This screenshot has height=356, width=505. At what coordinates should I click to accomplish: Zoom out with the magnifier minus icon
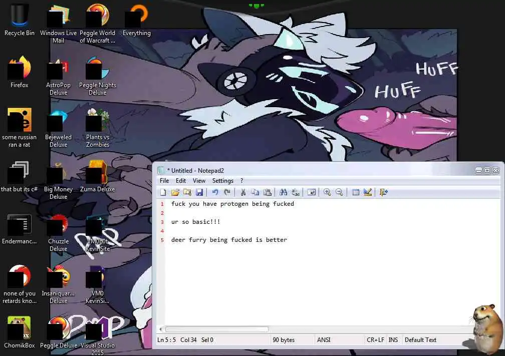tap(339, 192)
